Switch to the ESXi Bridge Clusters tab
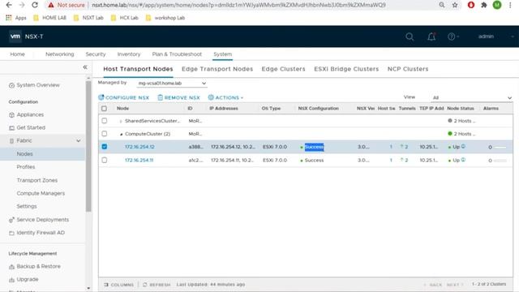 tap(346, 69)
